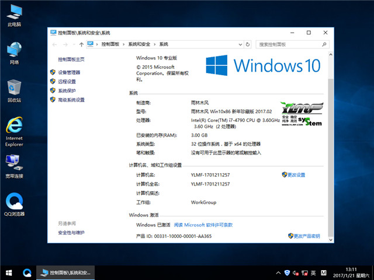Click the 搜索控制面板 search box
This screenshot has width=374, height=280.
(x=293, y=44)
